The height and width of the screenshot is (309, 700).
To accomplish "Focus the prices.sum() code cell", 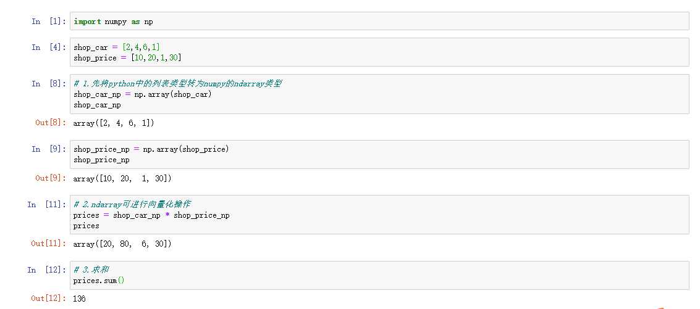I will (379, 275).
